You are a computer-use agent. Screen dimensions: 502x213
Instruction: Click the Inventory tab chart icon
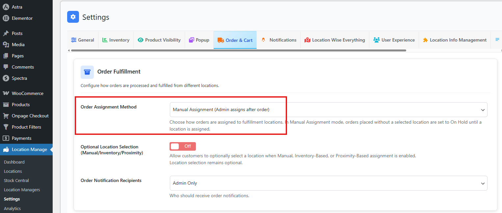tap(105, 40)
